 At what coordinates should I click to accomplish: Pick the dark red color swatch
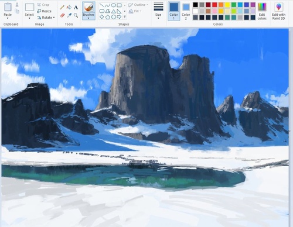[x=208, y=5]
